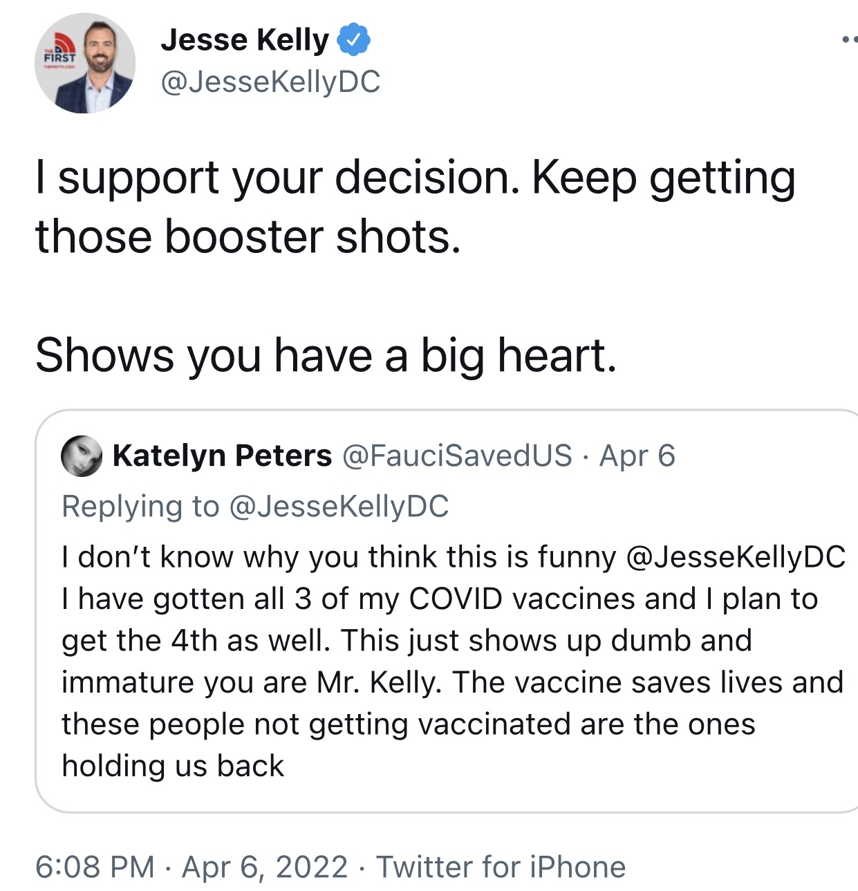Click the Katelyn Peters display name
The width and height of the screenshot is (858, 891).
(x=222, y=456)
